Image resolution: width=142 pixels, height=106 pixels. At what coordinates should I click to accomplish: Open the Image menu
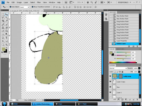click(19, 2)
